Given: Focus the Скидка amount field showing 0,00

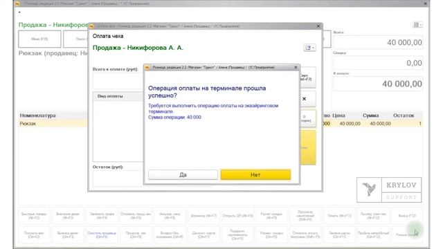Looking at the screenshot, I should [378, 63].
